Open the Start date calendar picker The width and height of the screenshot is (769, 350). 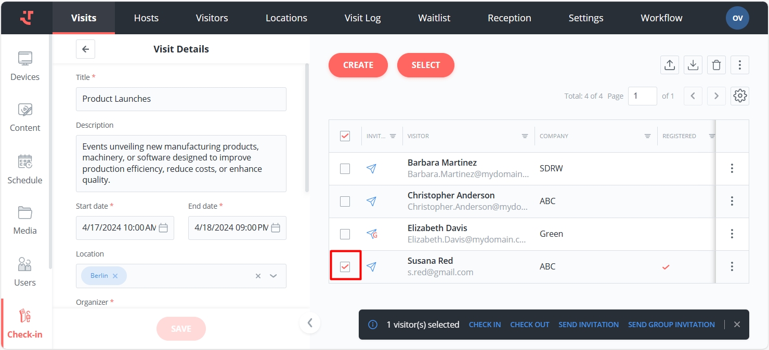(163, 228)
